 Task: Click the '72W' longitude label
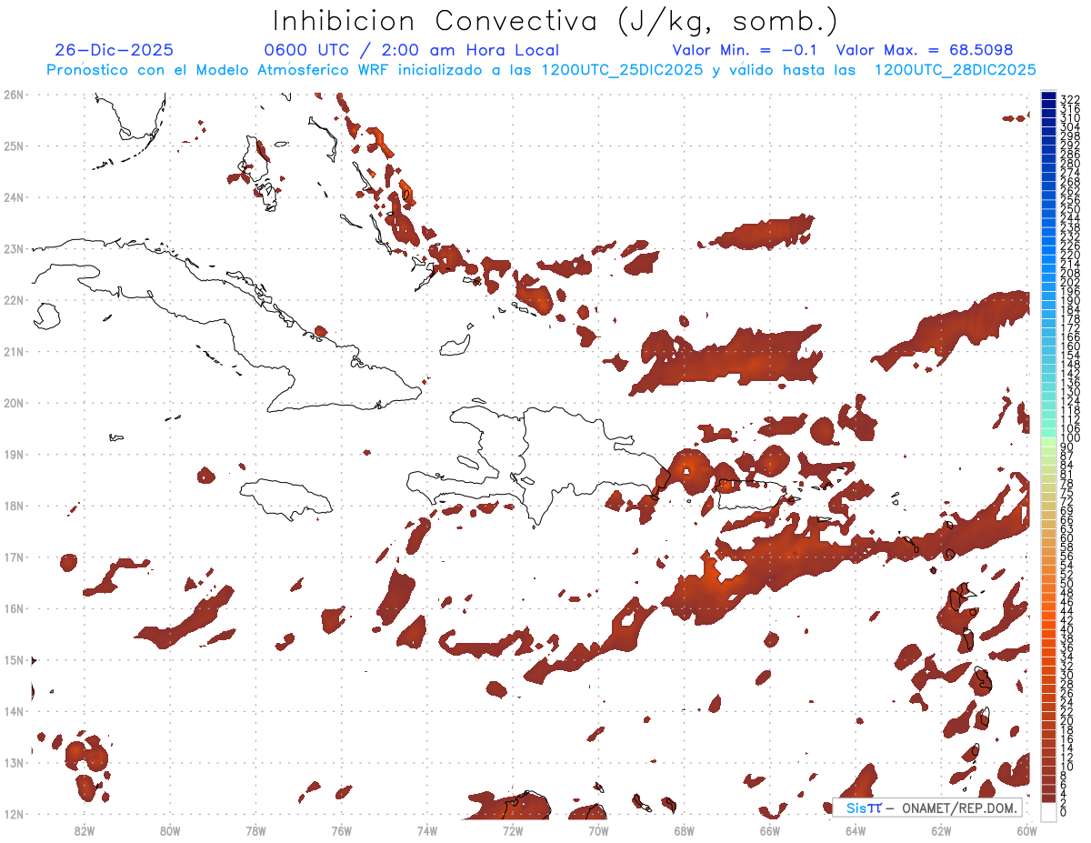pos(513,830)
